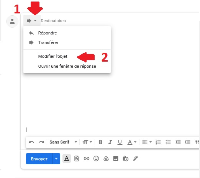Click the undo arrow icon

31,142
